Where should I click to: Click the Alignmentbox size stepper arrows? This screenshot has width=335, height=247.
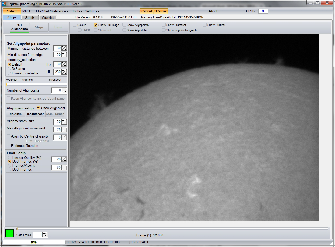[x=64, y=122]
